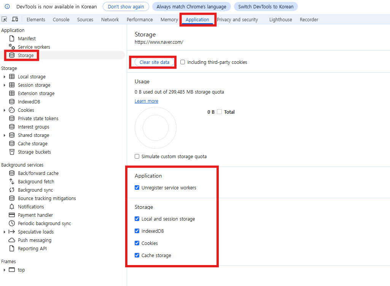Expand the Session storage tree node

pyautogui.click(x=4, y=85)
